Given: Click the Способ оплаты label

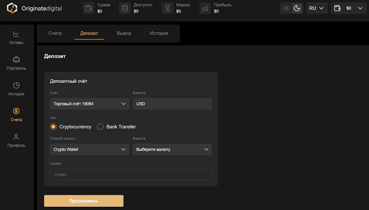Looking at the screenshot, I should click(63, 138).
